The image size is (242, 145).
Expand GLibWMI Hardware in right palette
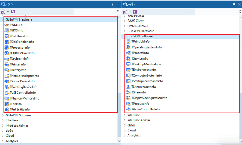coord(124,31)
